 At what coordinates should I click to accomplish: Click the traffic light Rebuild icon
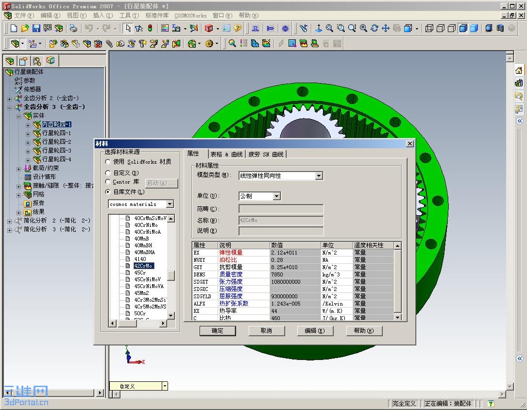pos(150,28)
